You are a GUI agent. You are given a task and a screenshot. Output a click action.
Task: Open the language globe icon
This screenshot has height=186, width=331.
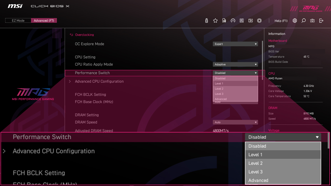295,21
